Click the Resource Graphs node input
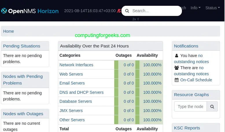This screenshot has height=132, width=225. [190, 107]
